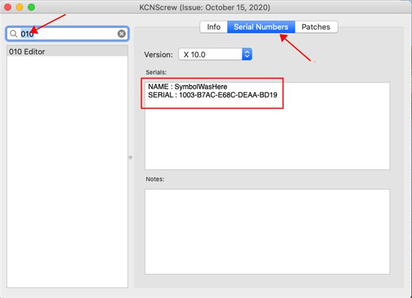
Task: Click the Notes: label
Action: [x=155, y=179]
